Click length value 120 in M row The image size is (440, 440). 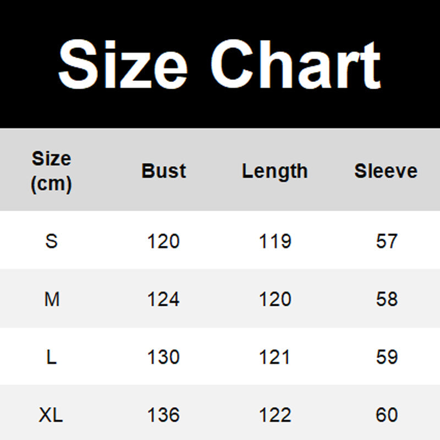(x=274, y=299)
